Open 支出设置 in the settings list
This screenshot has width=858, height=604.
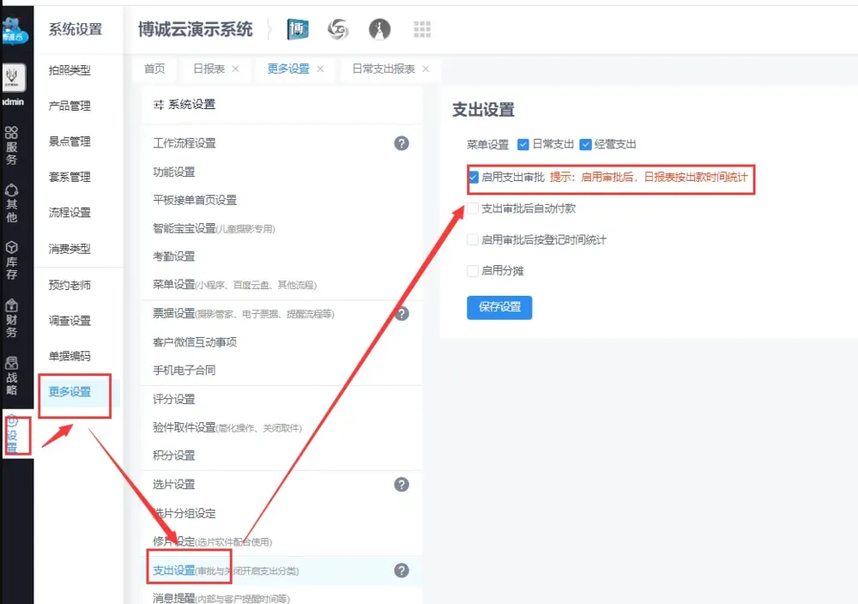coord(174,571)
